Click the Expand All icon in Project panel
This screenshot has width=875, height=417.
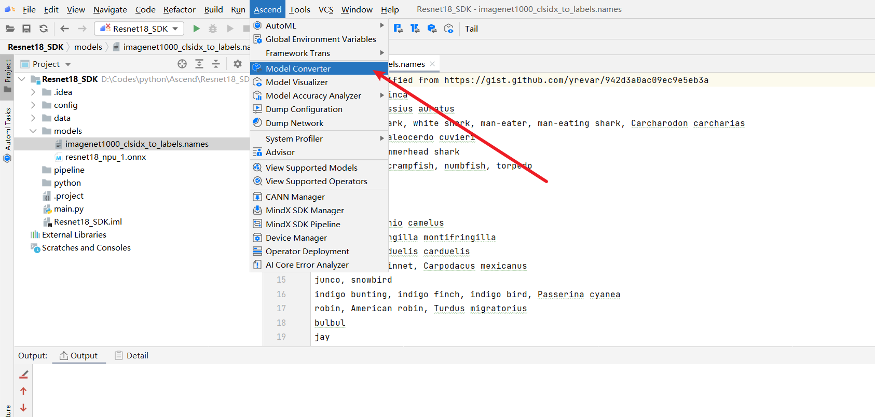click(x=199, y=64)
